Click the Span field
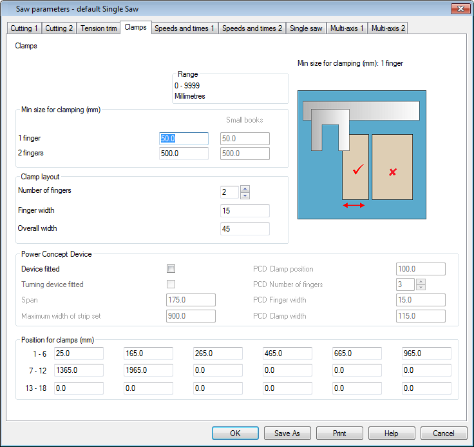Screen dimensions: 474x447 click(x=191, y=300)
